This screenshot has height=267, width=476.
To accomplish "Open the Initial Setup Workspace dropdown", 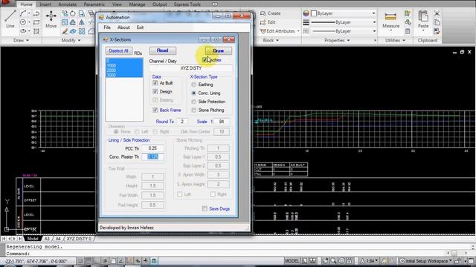I will [x=426, y=260].
